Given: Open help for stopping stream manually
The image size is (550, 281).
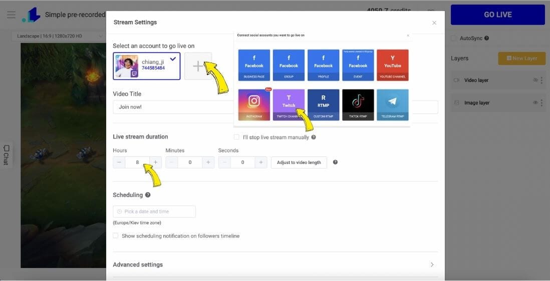Looking at the screenshot, I should (314, 137).
